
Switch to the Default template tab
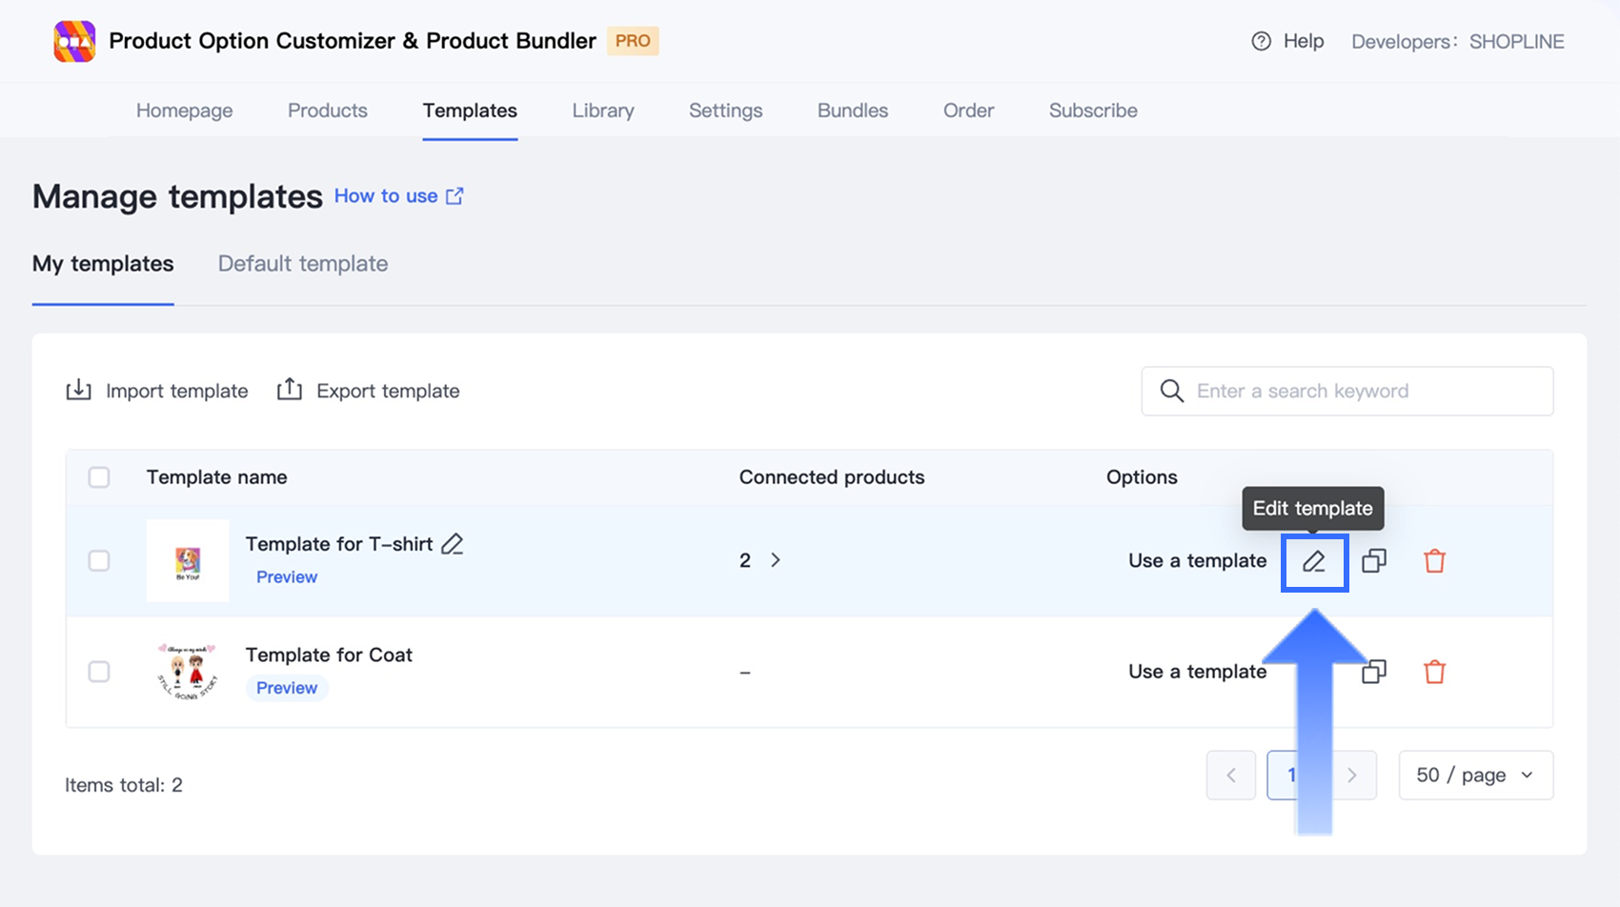(303, 264)
